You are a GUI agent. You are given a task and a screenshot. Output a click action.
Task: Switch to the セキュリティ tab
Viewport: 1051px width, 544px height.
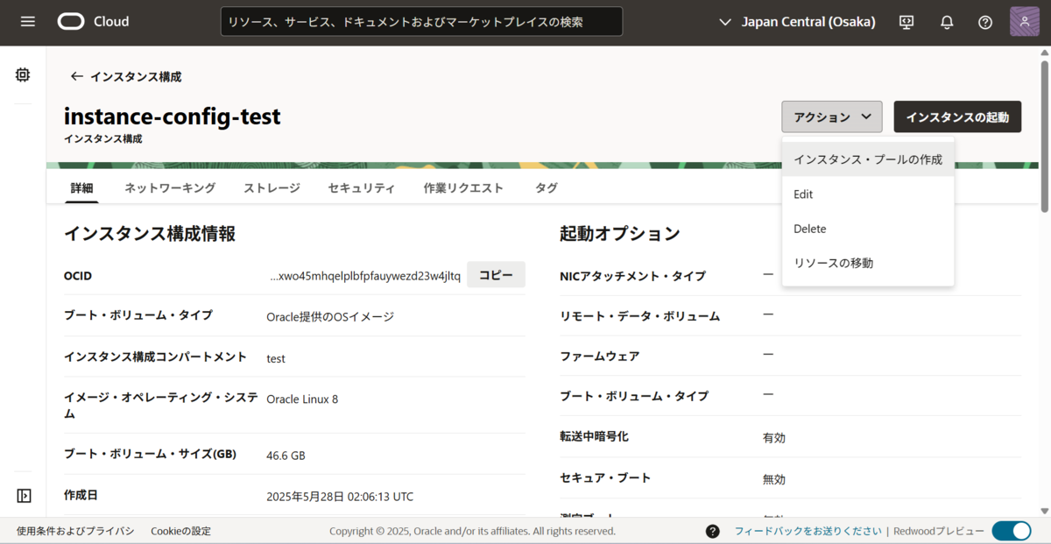[362, 187]
